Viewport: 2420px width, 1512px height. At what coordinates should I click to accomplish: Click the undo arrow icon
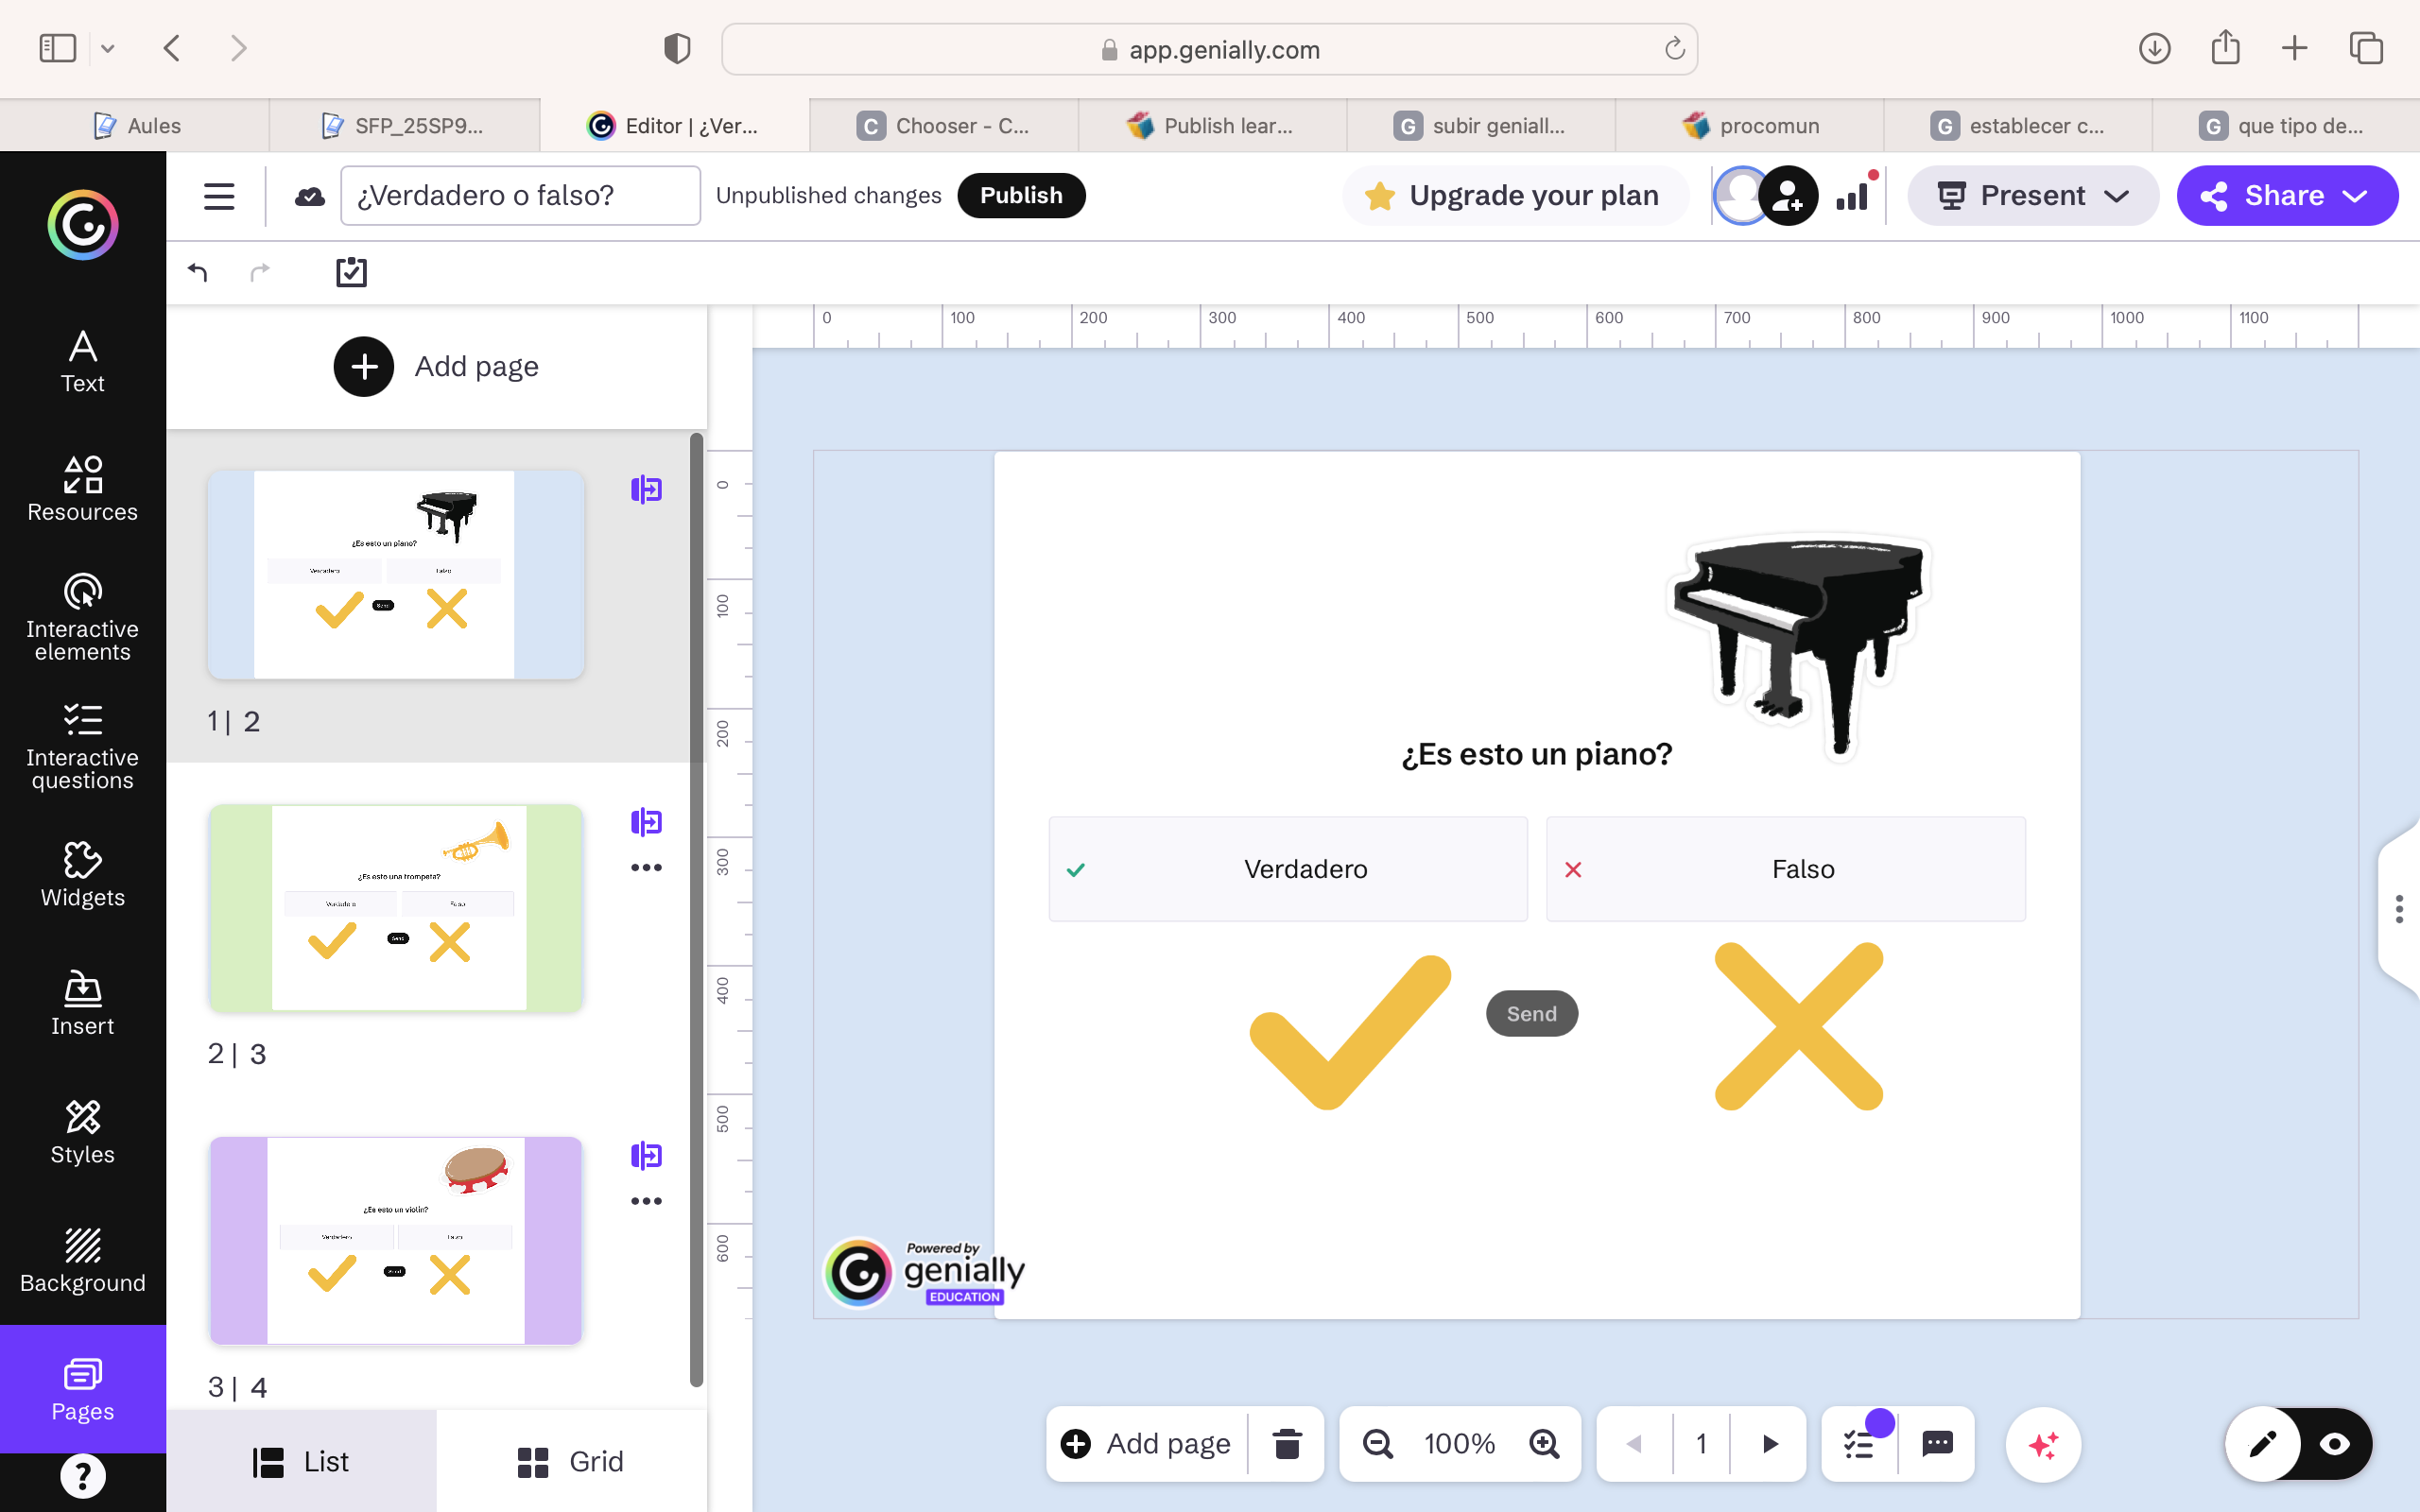pyautogui.click(x=198, y=272)
